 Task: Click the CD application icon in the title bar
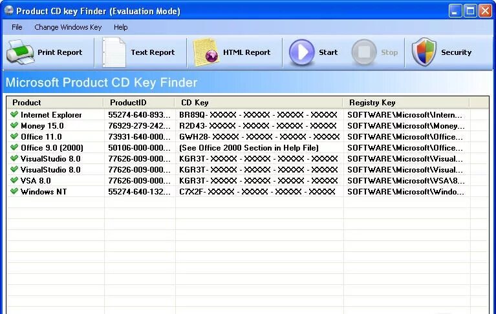click(x=9, y=10)
